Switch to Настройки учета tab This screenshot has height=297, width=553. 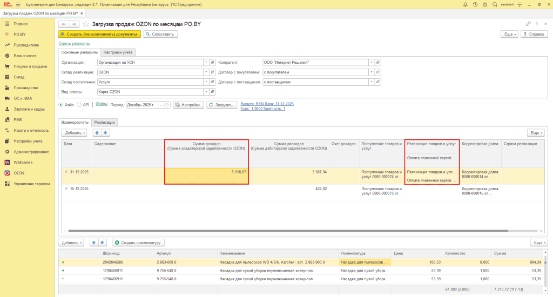[x=118, y=52]
